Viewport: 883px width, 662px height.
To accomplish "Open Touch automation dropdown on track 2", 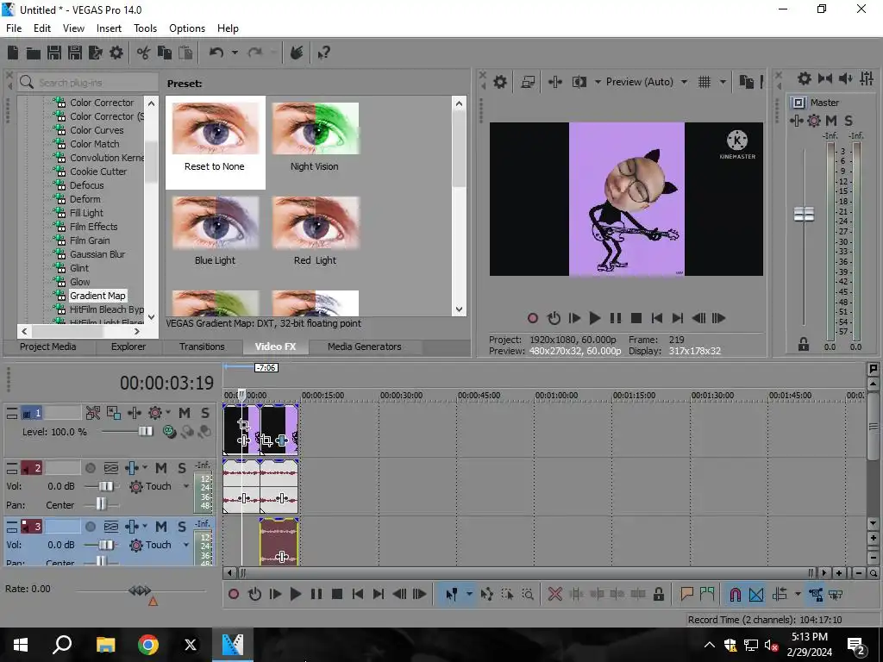I will point(186,486).
